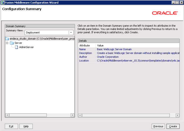Viewport: 184px width, 131px height.
Task: Click the 'Create a basic WebLogic Server domain' value
Action: pyautogui.click(x=138, y=53)
